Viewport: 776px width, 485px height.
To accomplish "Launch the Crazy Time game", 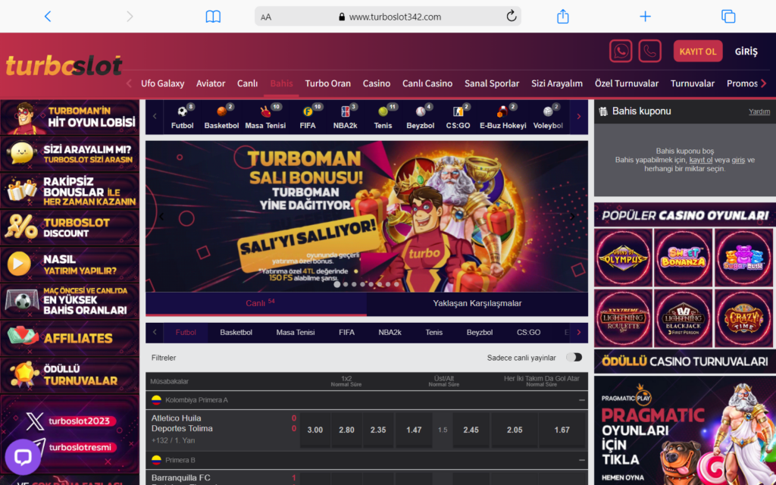I will (x=743, y=318).
